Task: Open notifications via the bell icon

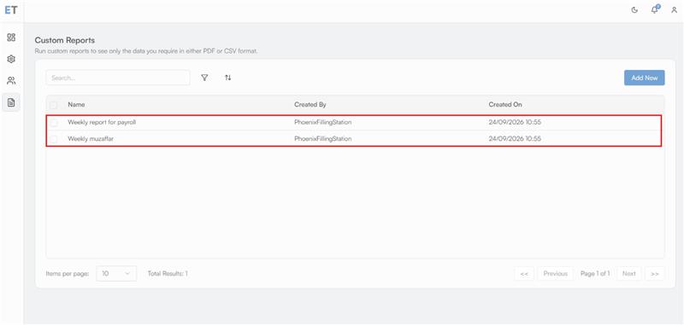Action: point(655,10)
